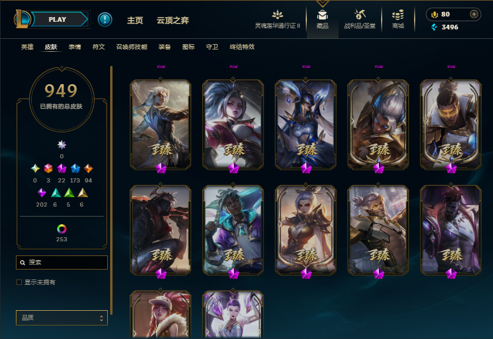Switch to the 英雄 tab

[27, 47]
